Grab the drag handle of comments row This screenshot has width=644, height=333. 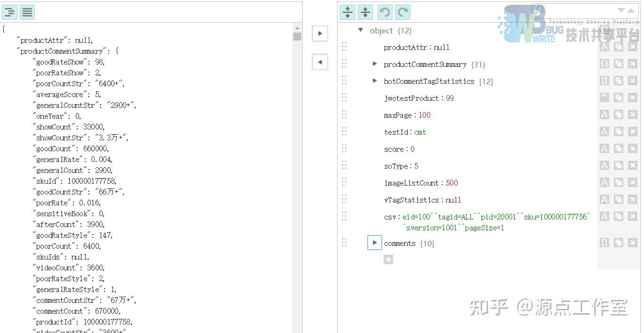[x=344, y=243]
